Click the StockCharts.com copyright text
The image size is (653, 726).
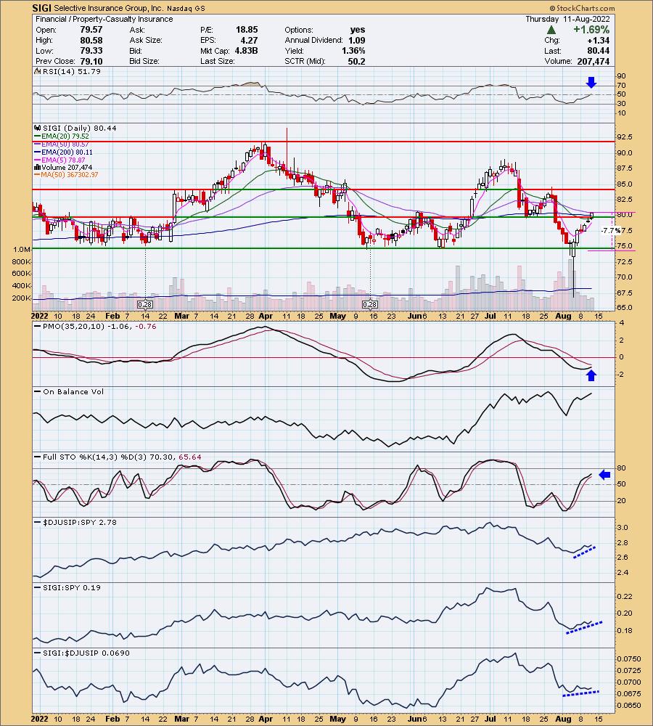coord(582,8)
